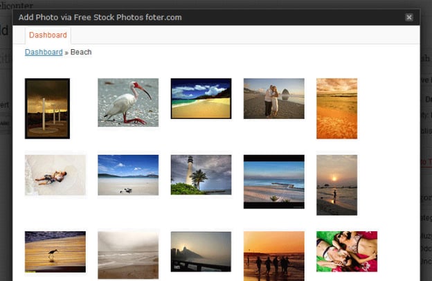Select the misty sepia waves photo
Screen dimensions: 432x281
pos(128,255)
